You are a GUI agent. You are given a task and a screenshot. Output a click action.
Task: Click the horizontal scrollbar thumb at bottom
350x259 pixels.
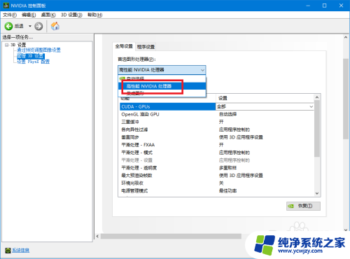[171, 237]
